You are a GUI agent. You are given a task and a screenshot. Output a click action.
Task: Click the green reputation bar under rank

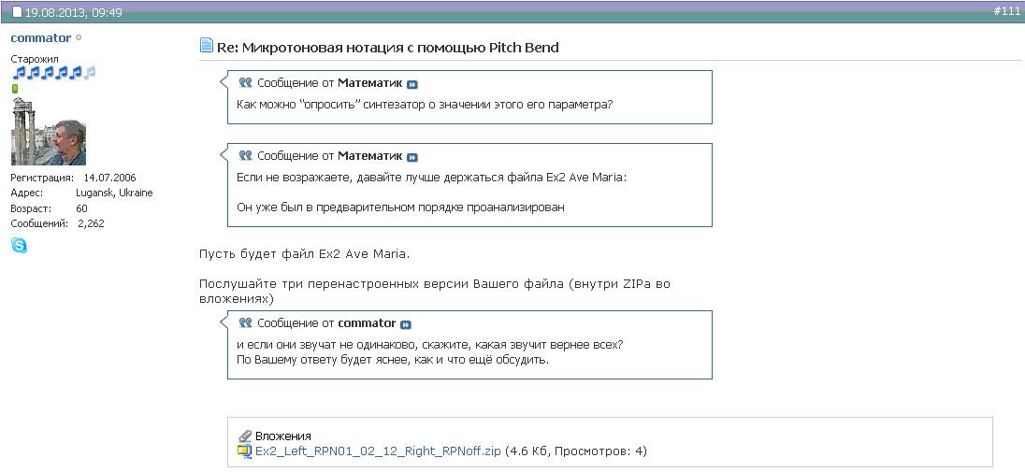[x=15, y=89]
